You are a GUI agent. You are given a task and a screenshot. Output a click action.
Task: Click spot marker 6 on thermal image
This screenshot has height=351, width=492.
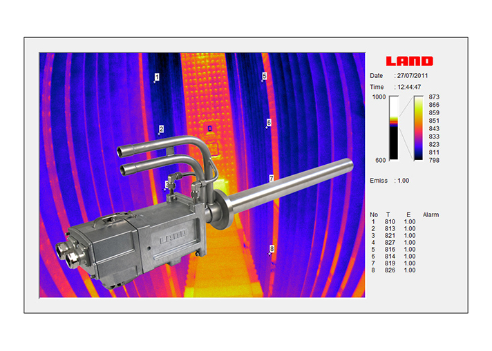(269, 123)
